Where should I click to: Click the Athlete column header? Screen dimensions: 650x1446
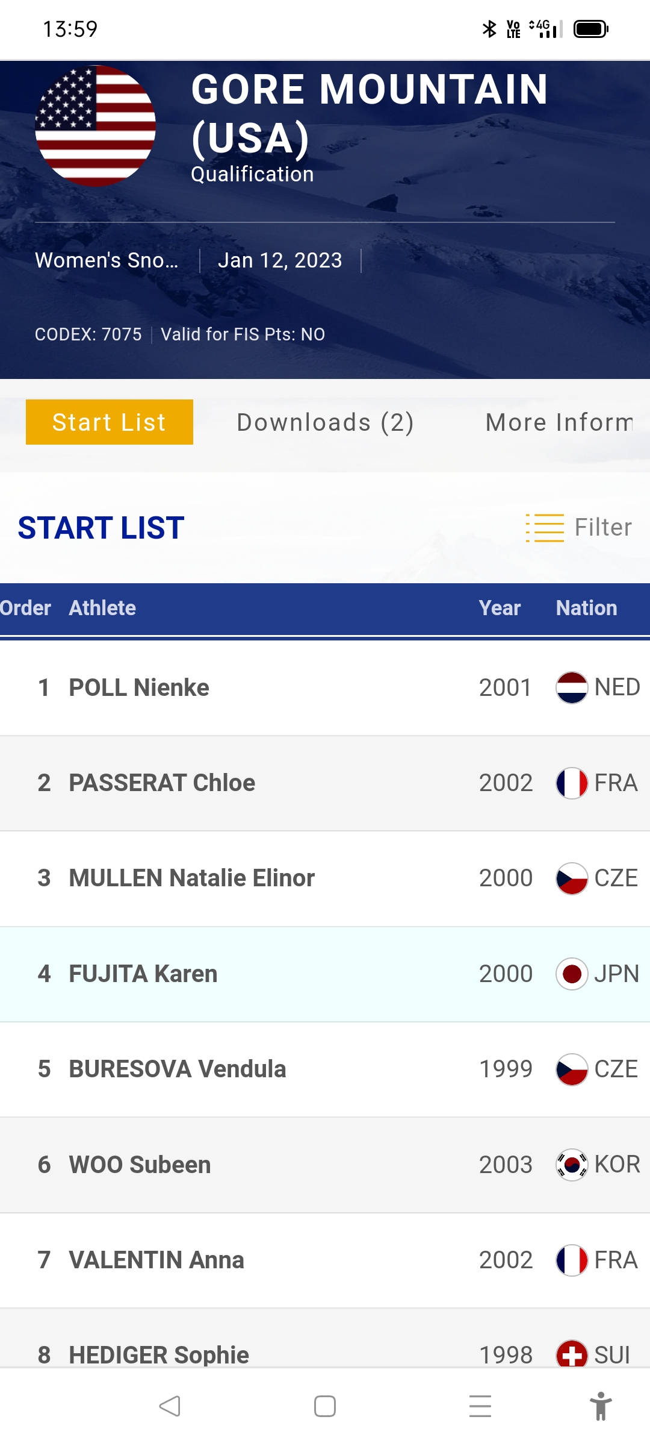(102, 608)
